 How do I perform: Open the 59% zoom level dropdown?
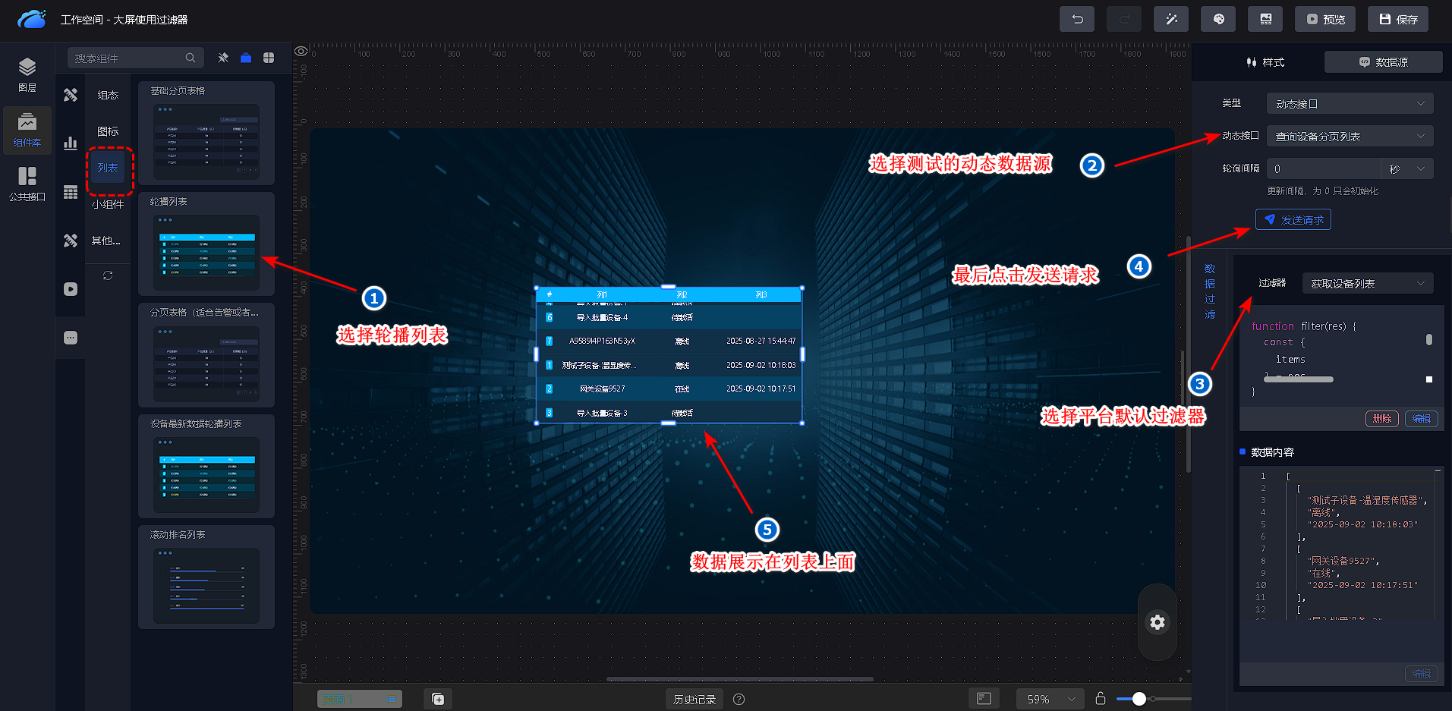(1050, 699)
